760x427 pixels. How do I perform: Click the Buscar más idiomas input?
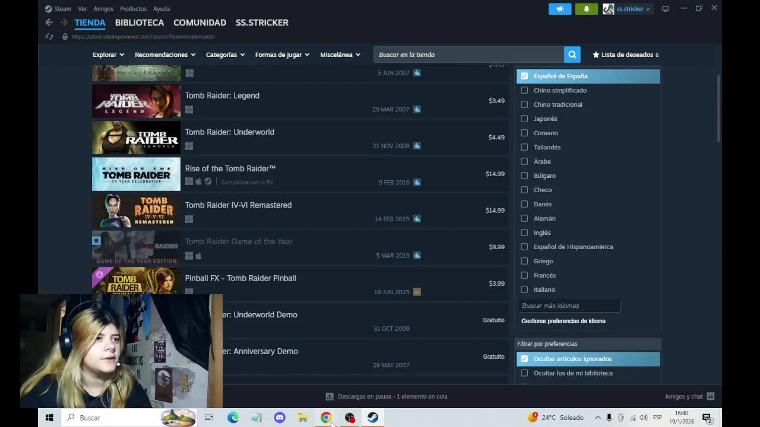(x=569, y=305)
